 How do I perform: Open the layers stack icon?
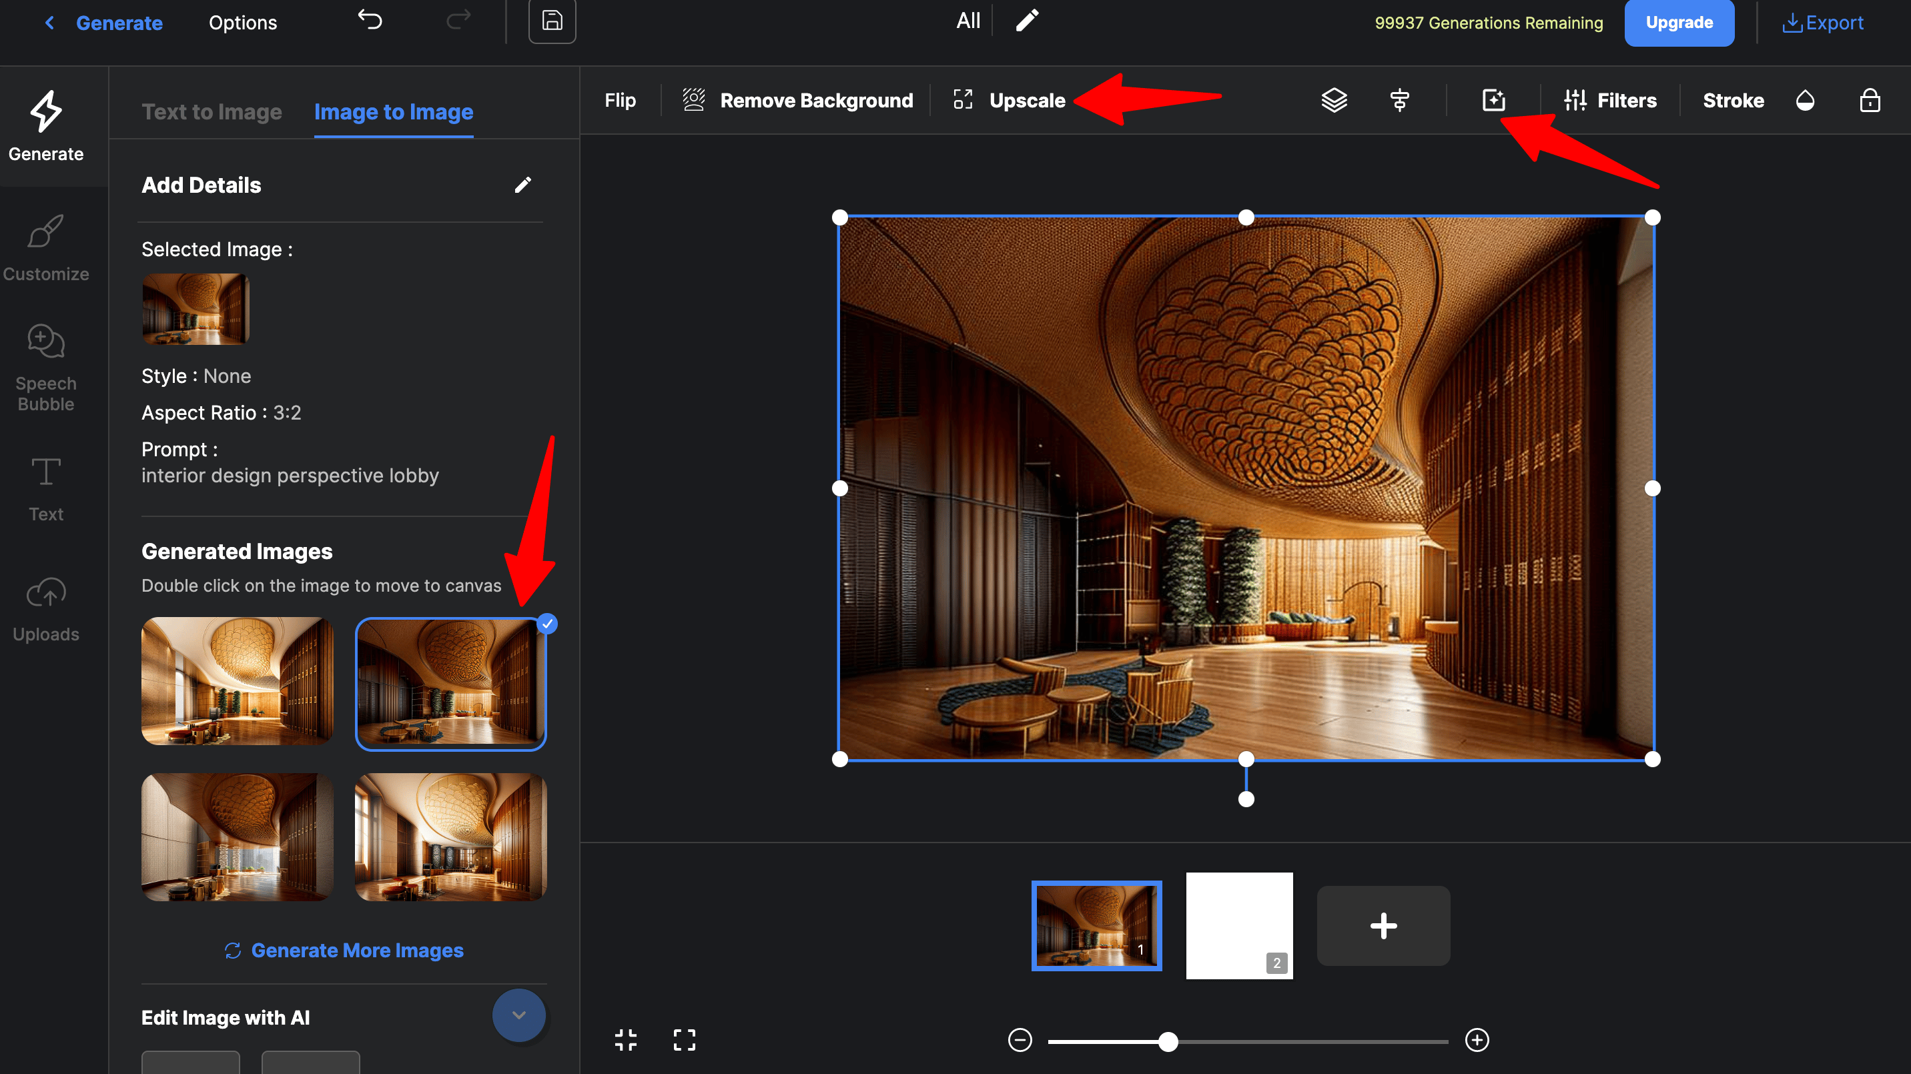click(x=1334, y=100)
